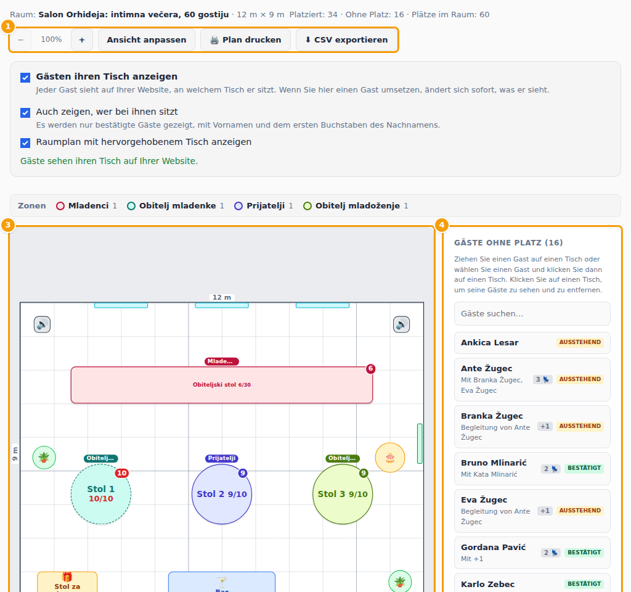Disable "Raumplan mit hervorgehobenem Tisch anzeigen"
This screenshot has width=631, height=592.
pyautogui.click(x=25, y=142)
